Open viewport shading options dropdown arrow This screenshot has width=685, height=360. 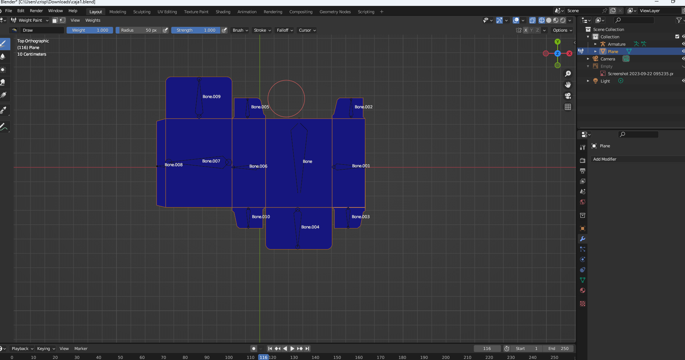pos(570,20)
